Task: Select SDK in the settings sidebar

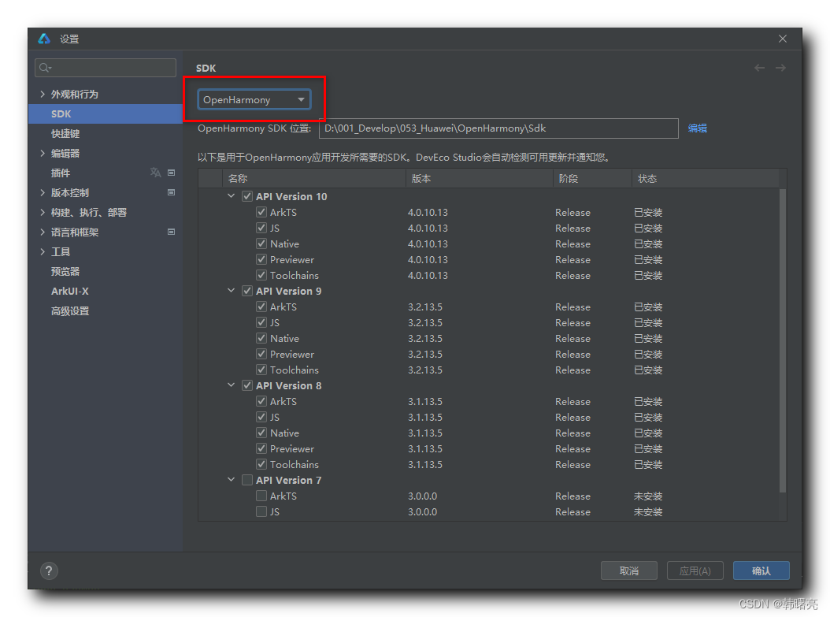Action: [x=106, y=114]
